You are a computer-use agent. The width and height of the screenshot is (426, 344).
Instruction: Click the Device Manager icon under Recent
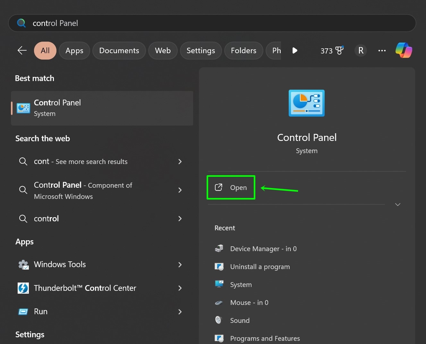point(219,249)
